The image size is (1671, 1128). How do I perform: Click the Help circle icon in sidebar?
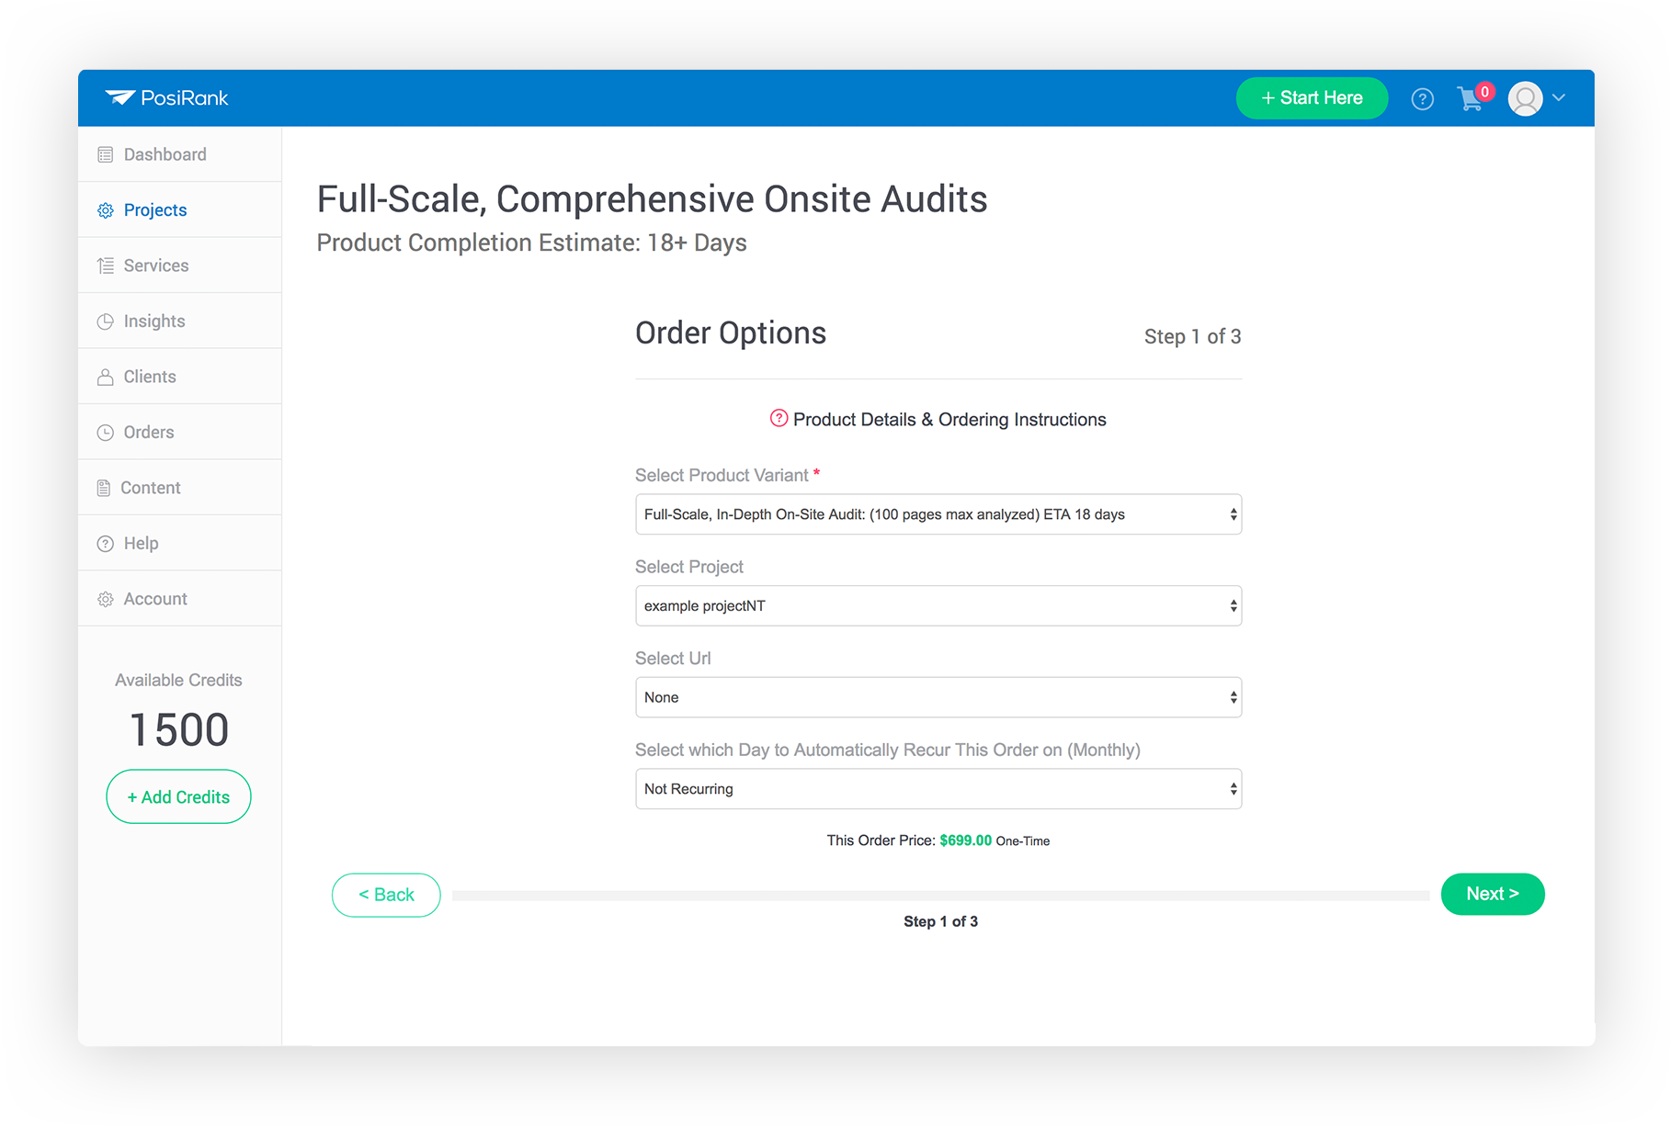pyautogui.click(x=106, y=544)
